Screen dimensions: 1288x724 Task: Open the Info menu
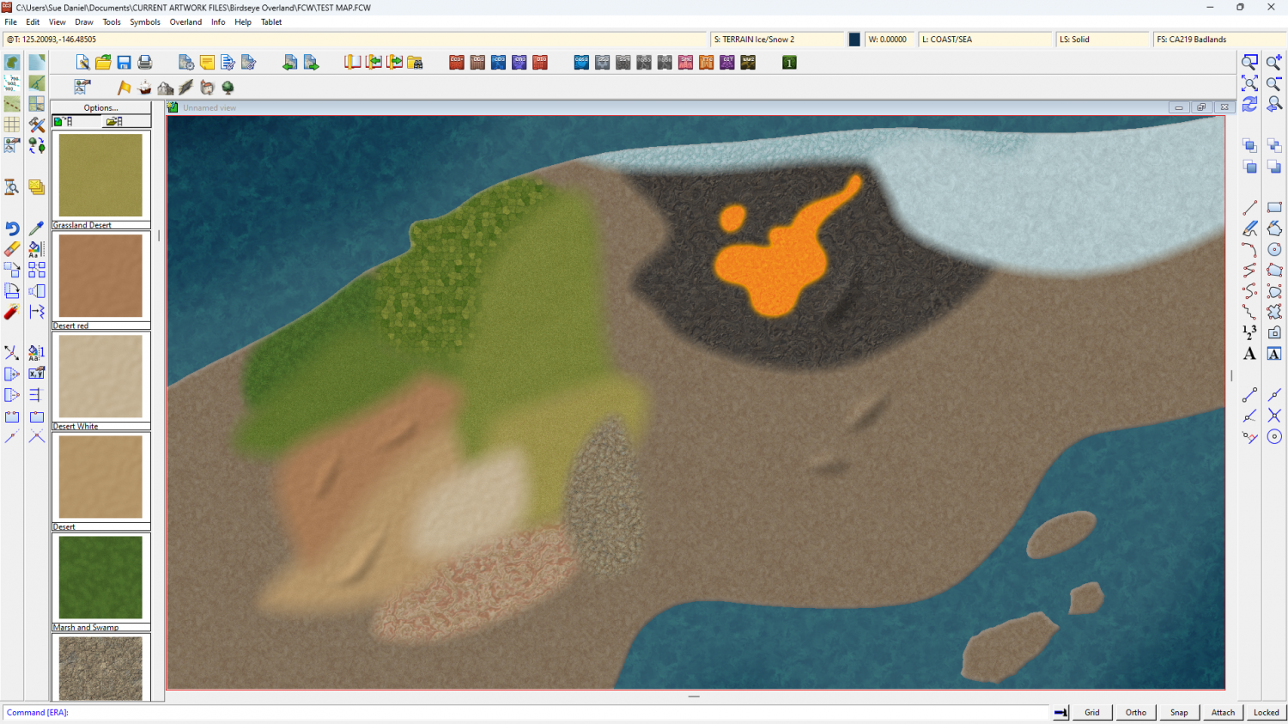point(218,22)
